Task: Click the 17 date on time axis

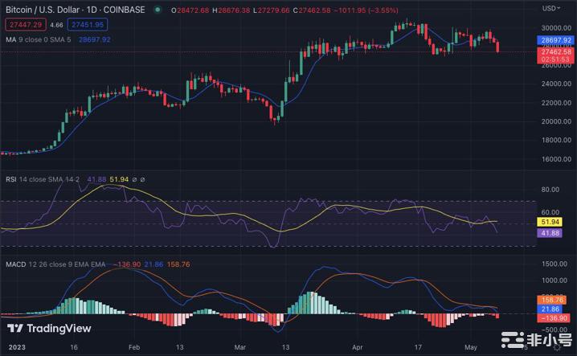Action: click(x=418, y=347)
